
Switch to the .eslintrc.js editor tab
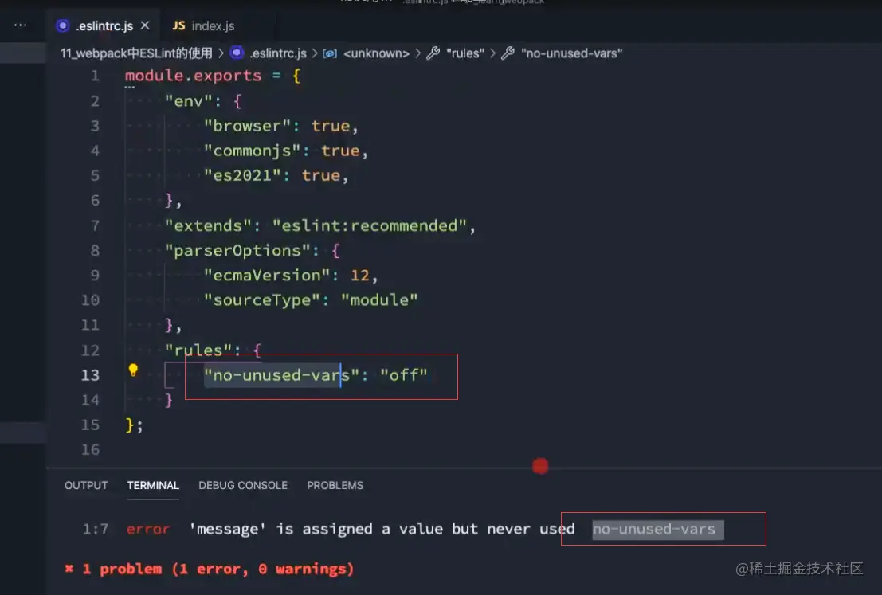[x=104, y=25]
